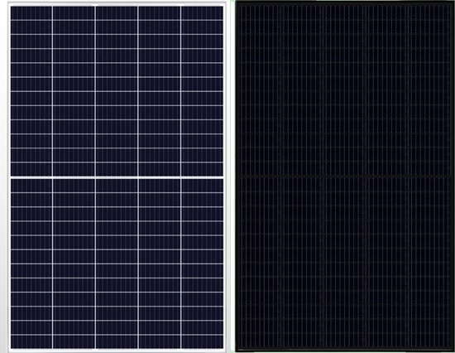Click the bottom-left corner cell of the blue panel
Viewport: 455px width, 353px height.
[31, 342]
